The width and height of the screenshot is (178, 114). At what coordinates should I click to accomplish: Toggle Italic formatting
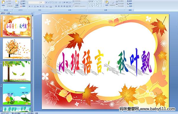(x=32, y=7)
